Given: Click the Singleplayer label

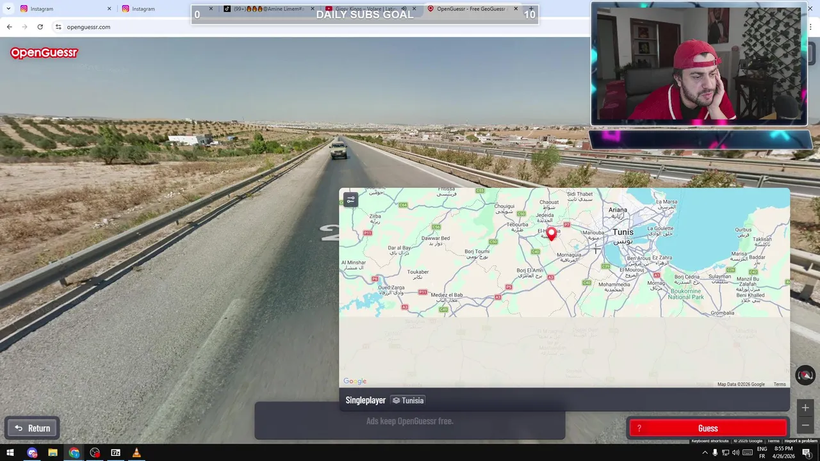Looking at the screenshot, I should pos(366,400).
